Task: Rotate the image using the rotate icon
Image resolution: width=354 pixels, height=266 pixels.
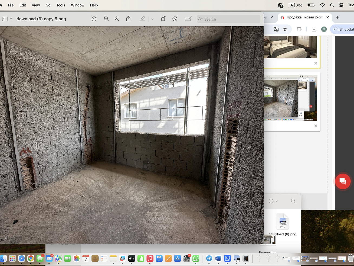Action: tap(163, 19)
